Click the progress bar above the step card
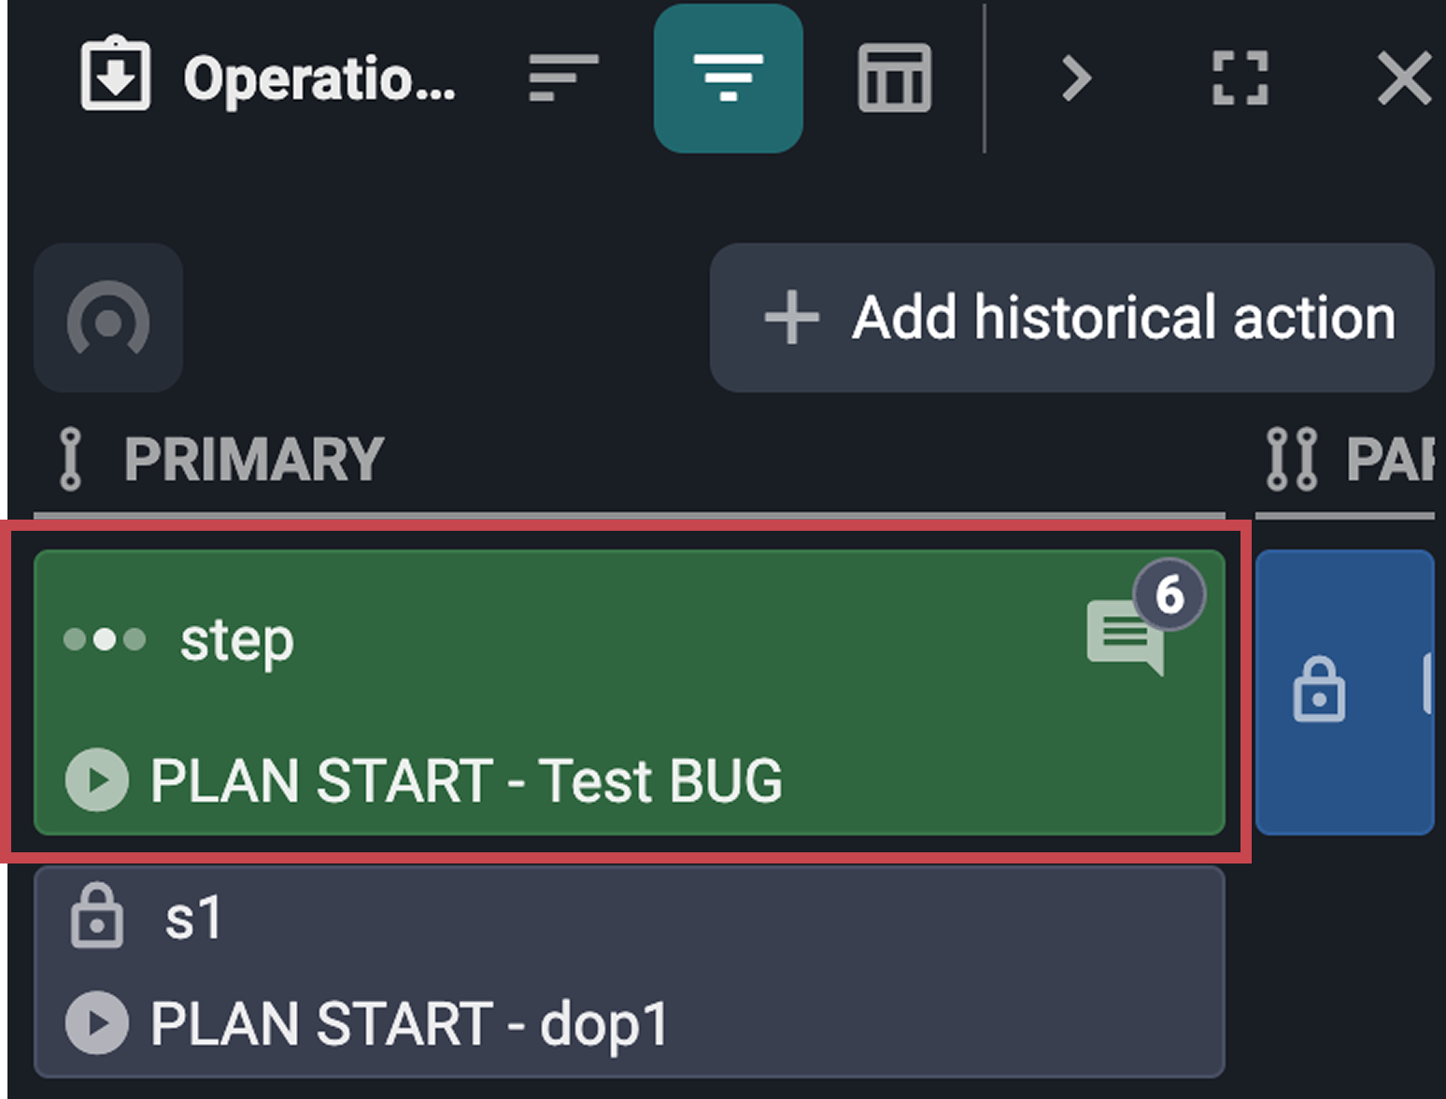 tap(628, 512)
